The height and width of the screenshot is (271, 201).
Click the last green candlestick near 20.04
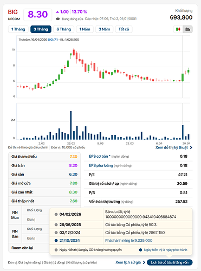pos(189,71)
